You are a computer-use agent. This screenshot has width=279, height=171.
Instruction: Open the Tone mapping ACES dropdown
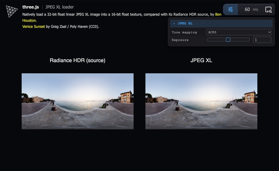click(239, 32)
